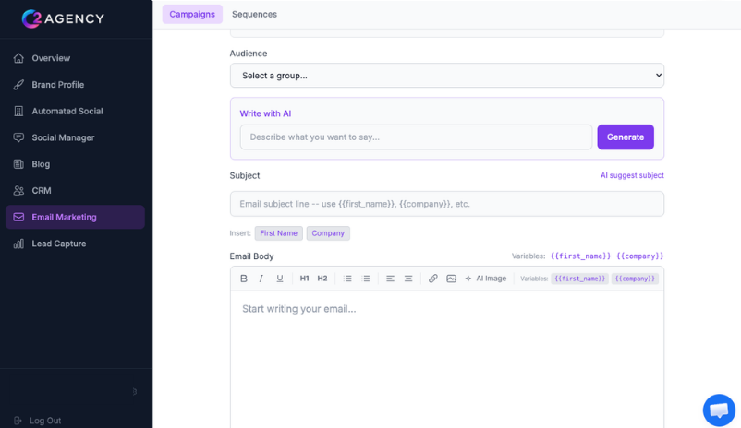Toggle underline formatting in the editor
Image resolution: width=741 pixels, height=428 pixels.
(280, 279)
